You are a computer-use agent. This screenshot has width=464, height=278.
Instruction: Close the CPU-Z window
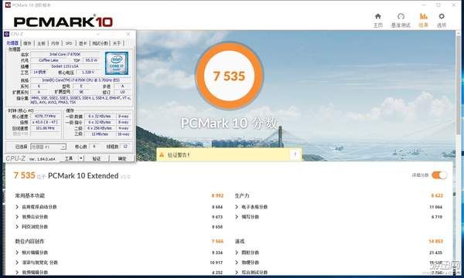click(x=128, y=34)
